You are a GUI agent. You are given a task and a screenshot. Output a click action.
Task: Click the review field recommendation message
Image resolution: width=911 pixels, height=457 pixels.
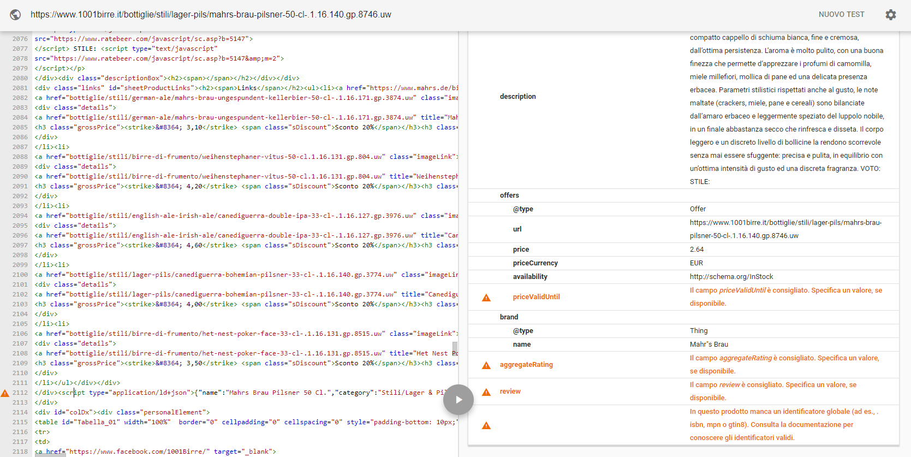coord(773,391)
